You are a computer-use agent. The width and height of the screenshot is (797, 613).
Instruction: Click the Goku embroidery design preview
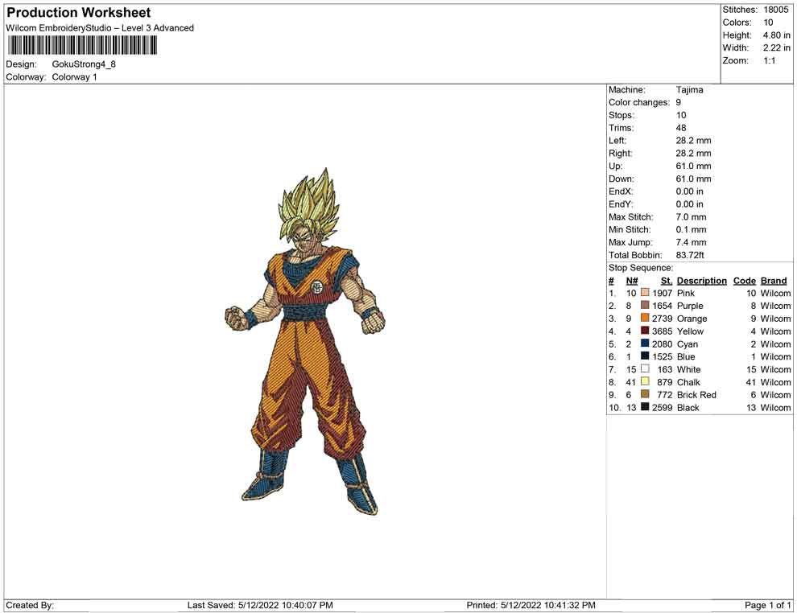pos(304,341)
